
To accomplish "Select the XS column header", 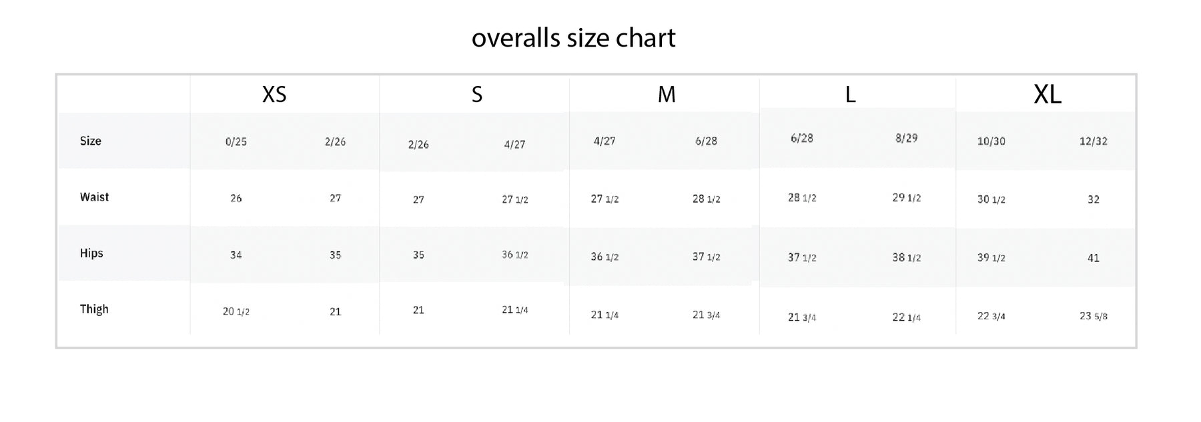I will (274, 95).
